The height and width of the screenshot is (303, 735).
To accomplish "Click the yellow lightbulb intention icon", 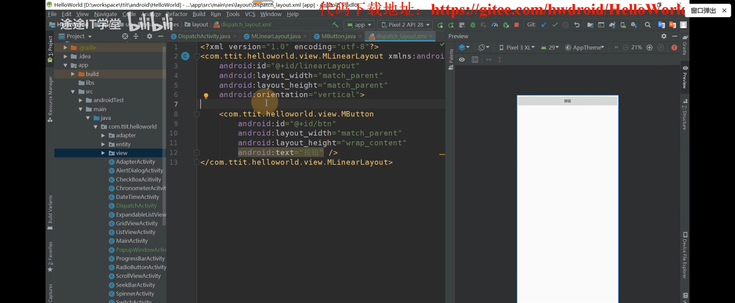I will point(206,96).
